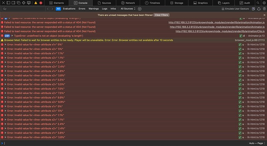Go to next search result arrow
The image size is (267, 146).
click(x=52, y=9)
